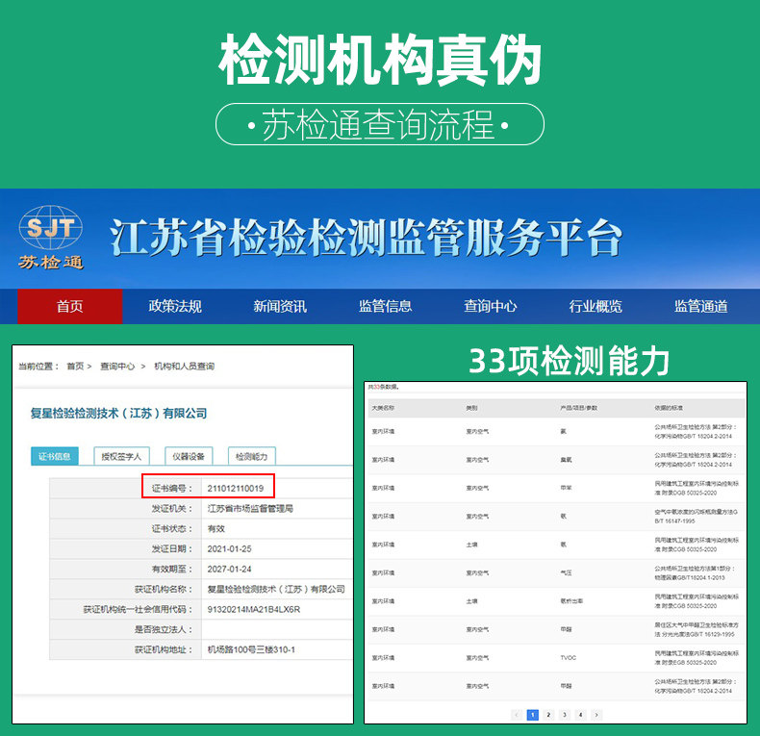The height and width of the screenshot is (736, 760).
Task: Open 监管通道 in the navigation bar
Action: [x=701, y=306]
